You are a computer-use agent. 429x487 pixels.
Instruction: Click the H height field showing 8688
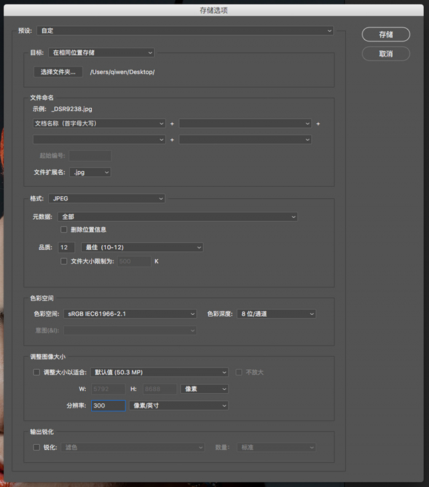(160, 389)
